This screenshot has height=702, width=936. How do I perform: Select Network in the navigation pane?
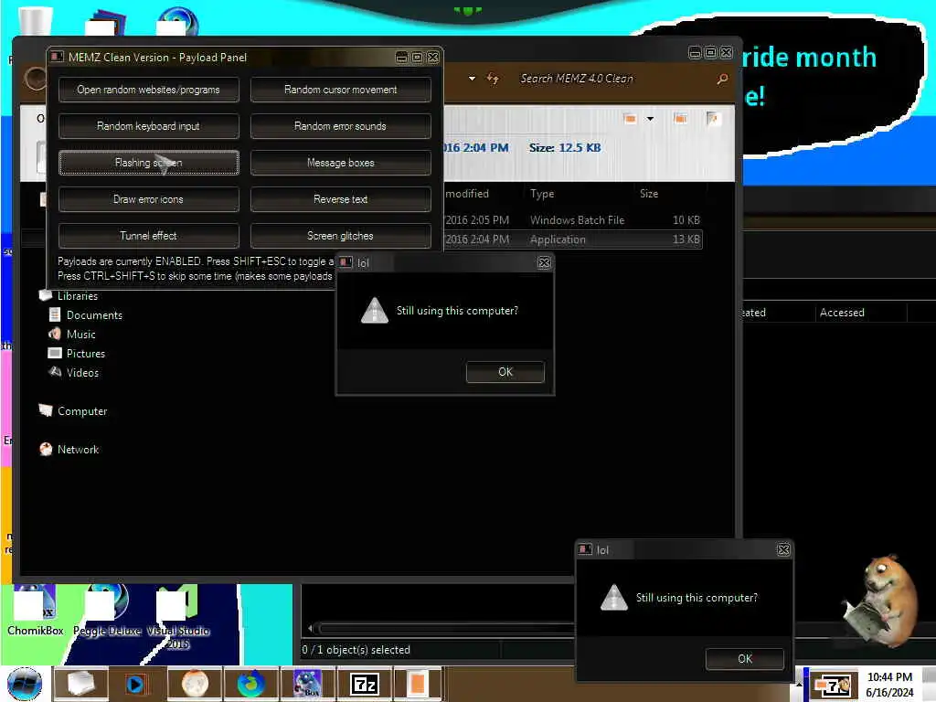tap(78, 450)
